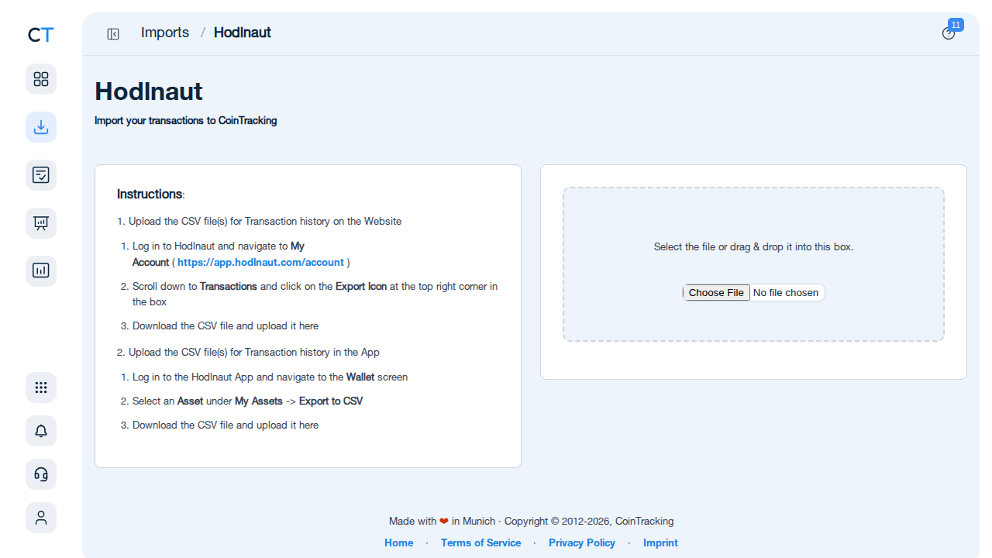Screen dimensions: 992x558
Task: Open the Imports download icon in sidebar
Action: pyautogui.click(x=41, y=127)
